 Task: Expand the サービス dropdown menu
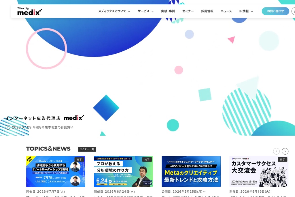[x=145, y=11]
